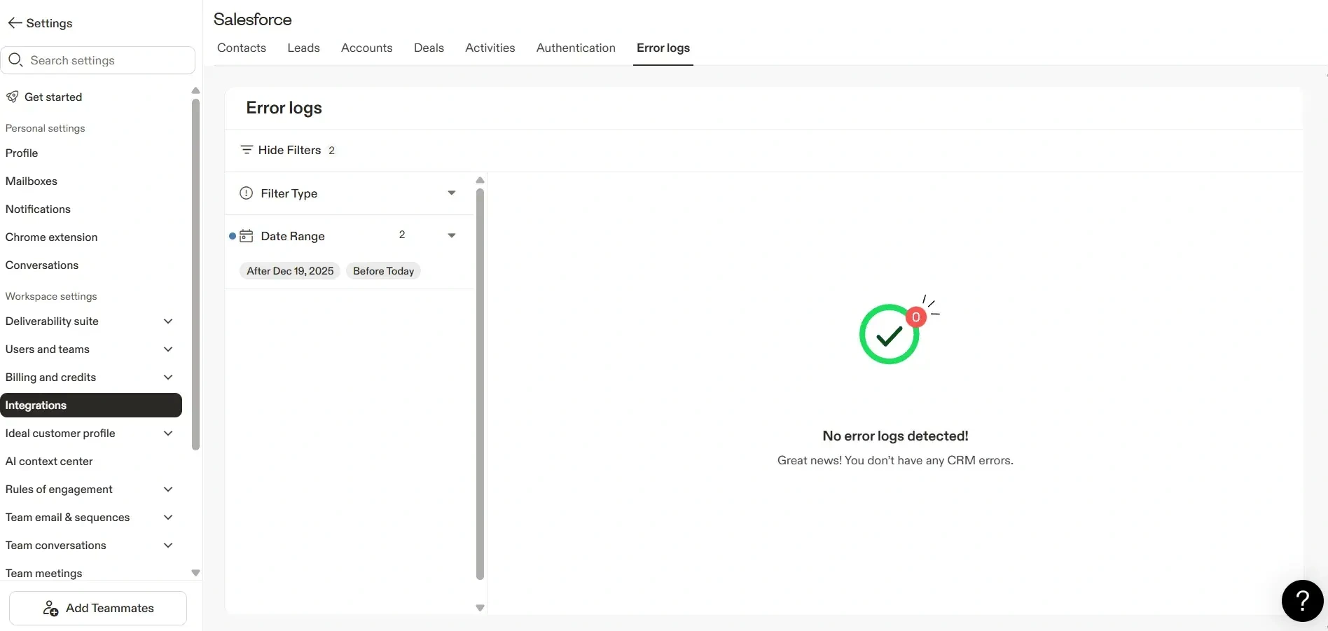This screenshot has width=1328, height=631.
Task: Click the filter lines icon by Hide Filters
Action: [247, 150]
